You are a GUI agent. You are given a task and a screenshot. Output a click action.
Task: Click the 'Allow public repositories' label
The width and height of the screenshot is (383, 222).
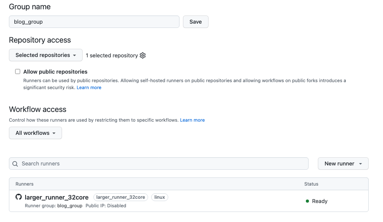55,72
